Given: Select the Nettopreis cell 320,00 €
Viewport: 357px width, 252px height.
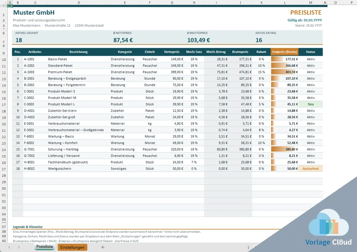Looking at the screenshot, I should click(x=172, y=149).
